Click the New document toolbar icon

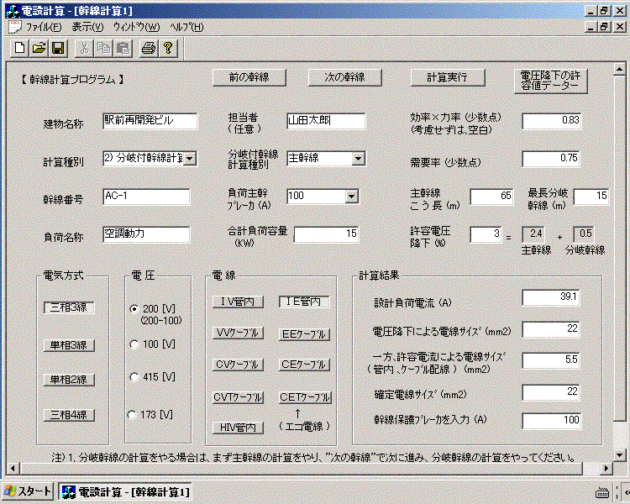(19, 49)
